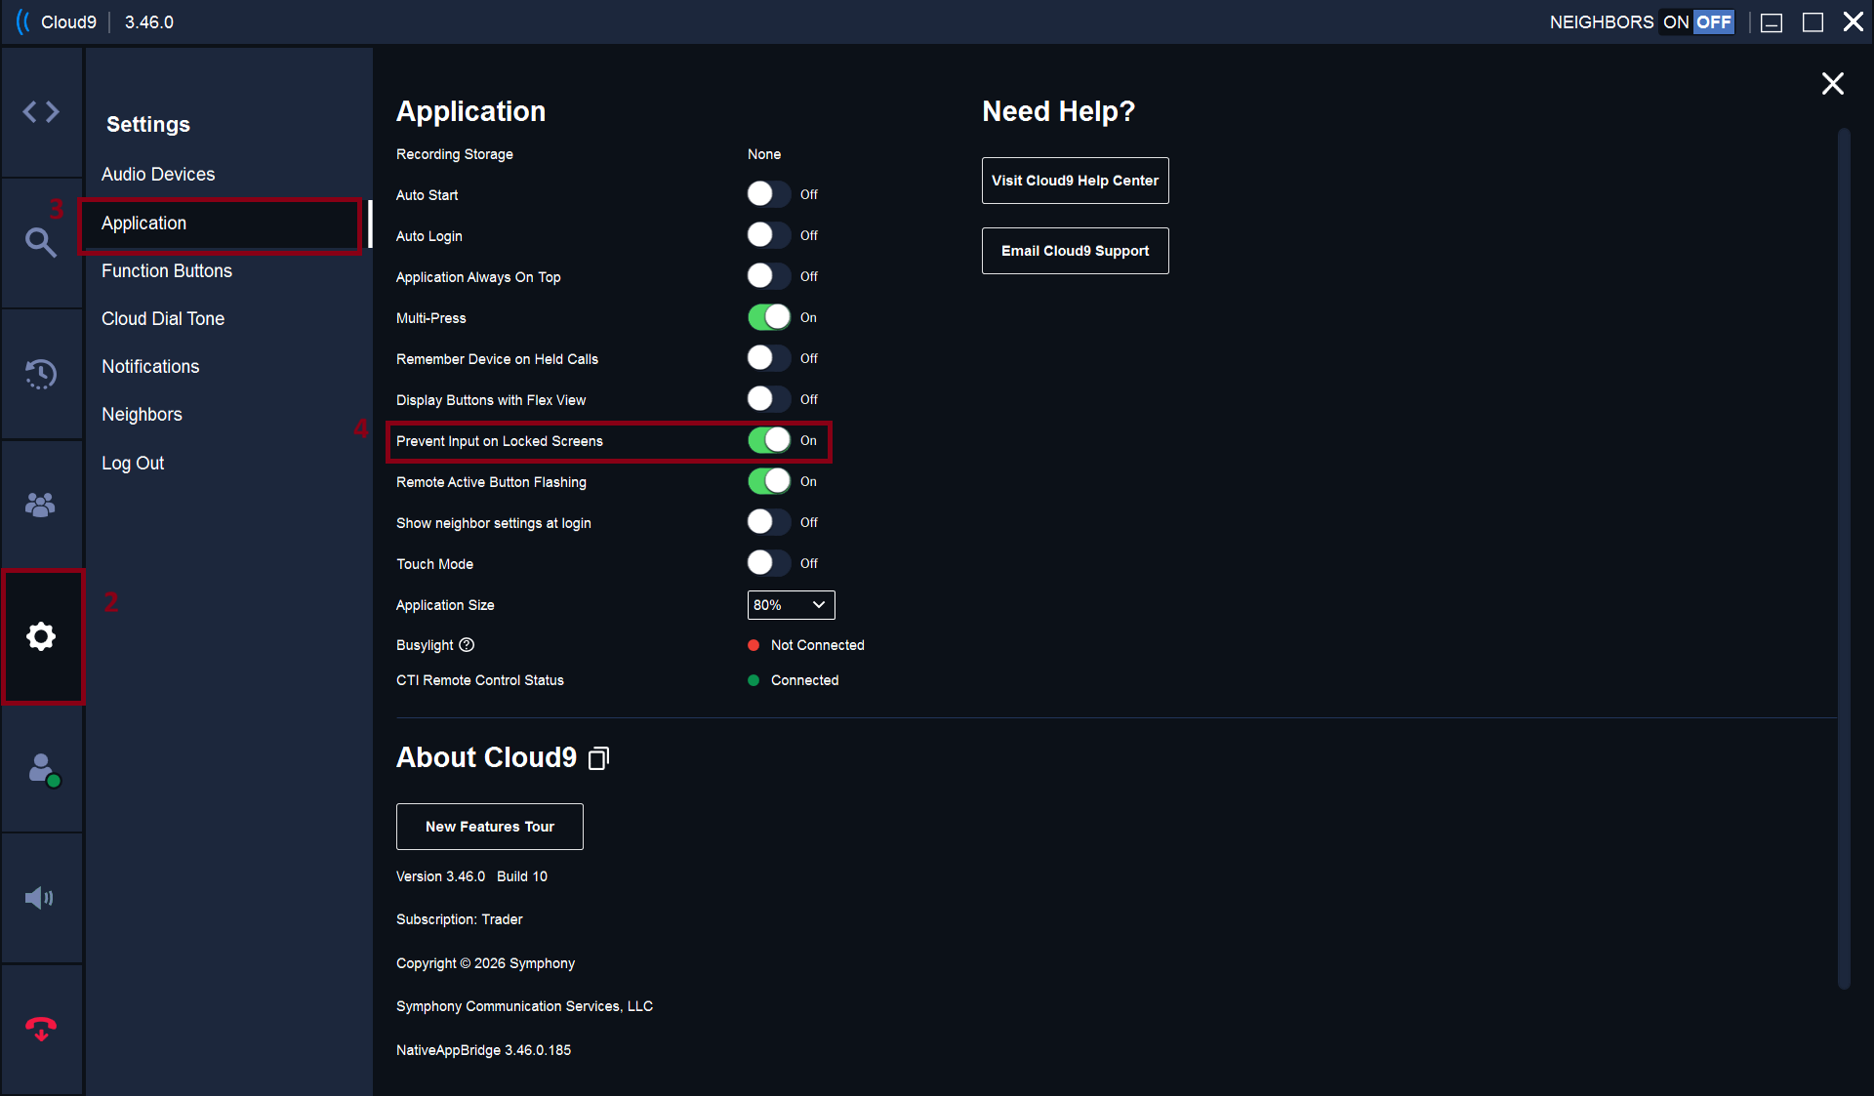Screen dimensions: 1874x1096
Task: Turn off Prevent Input on Locked Screens
Action: pyautogui.click(x=769, y=440)
